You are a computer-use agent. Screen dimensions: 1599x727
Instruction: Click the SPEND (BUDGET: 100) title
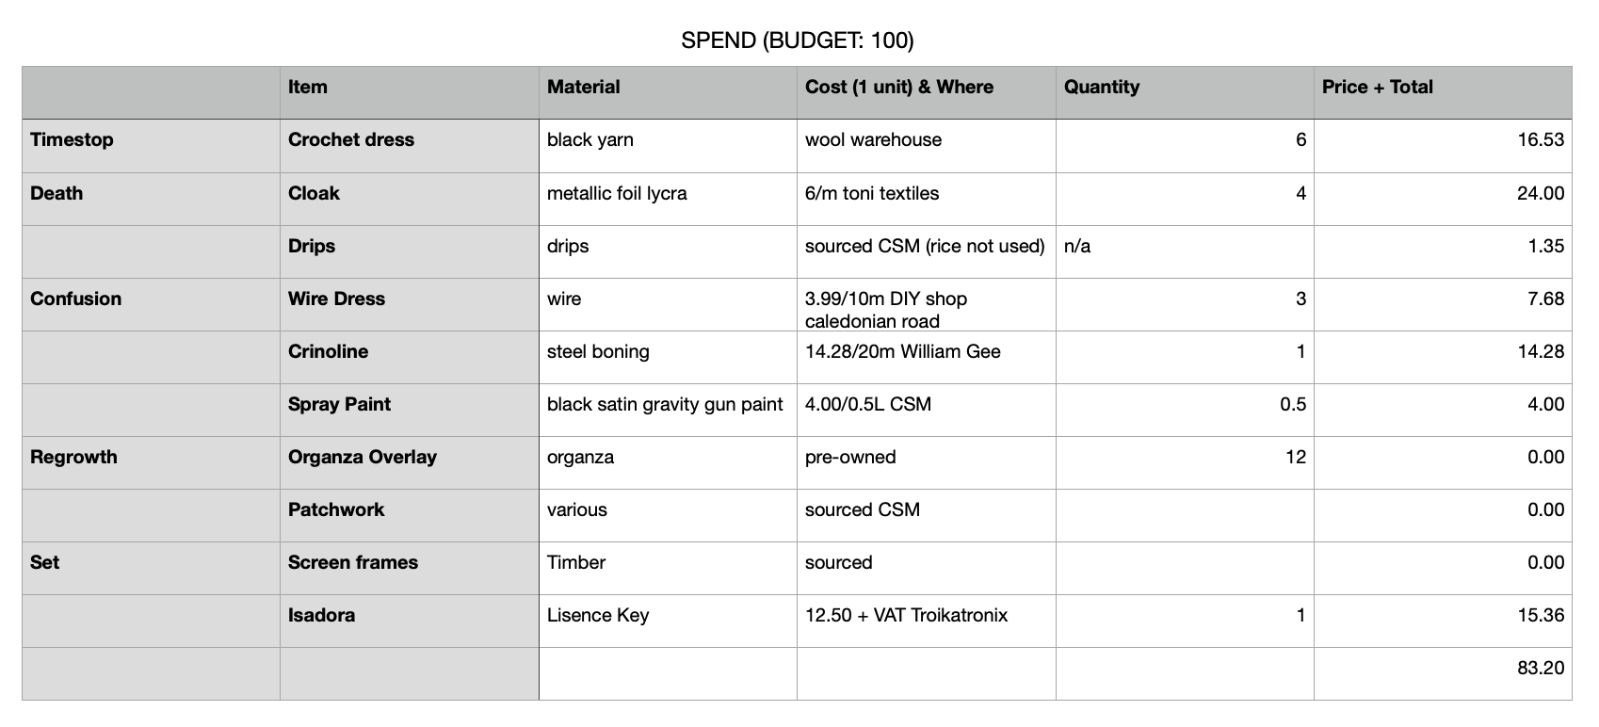[797, 40]
